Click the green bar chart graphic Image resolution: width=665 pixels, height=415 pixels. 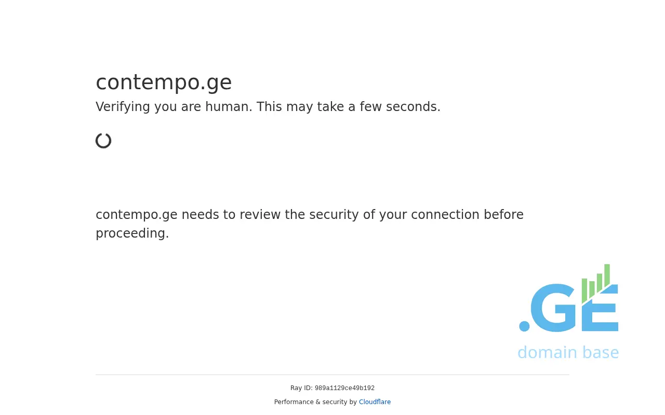(596, 284)
